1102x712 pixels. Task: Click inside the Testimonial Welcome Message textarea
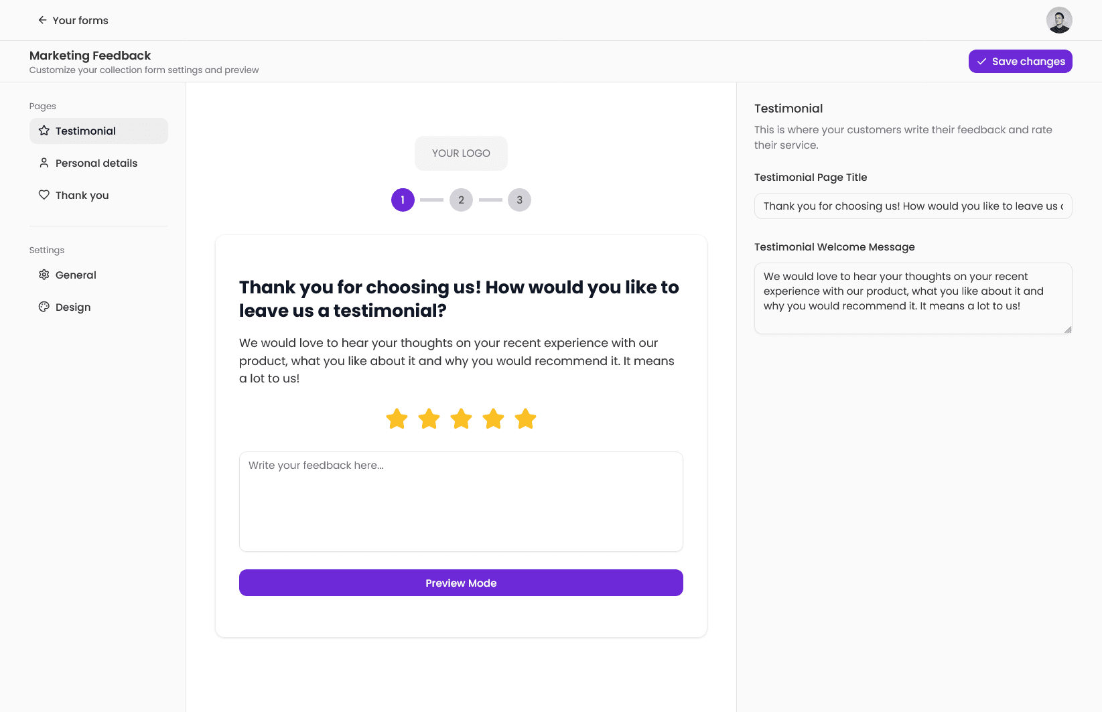(913, 298)
